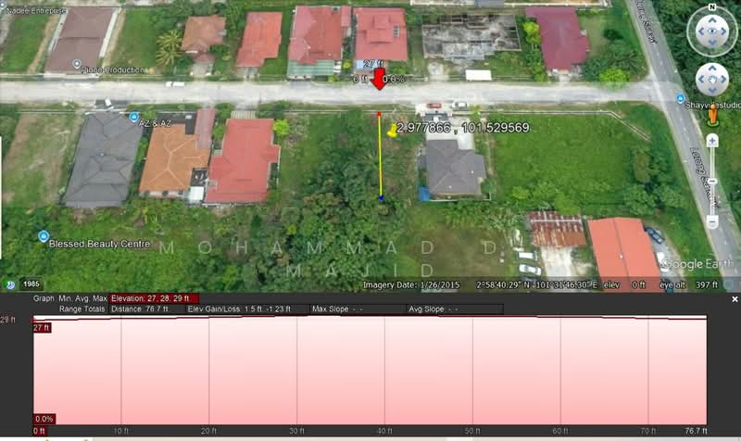Click the Blessed Beauty Centre place marker
This screenshot has width=741, height=441.
click(43, 236)
